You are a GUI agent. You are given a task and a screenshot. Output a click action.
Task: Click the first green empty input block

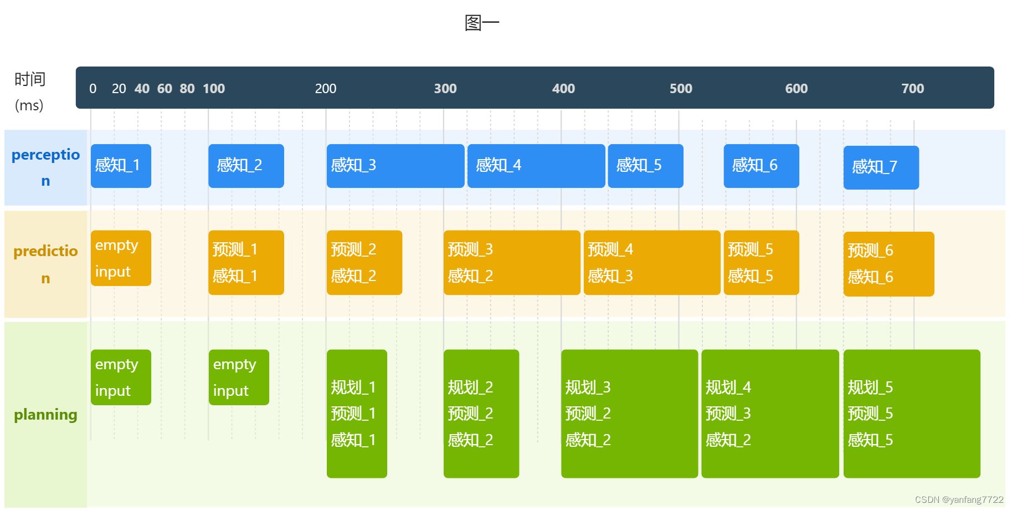(121, 378)
